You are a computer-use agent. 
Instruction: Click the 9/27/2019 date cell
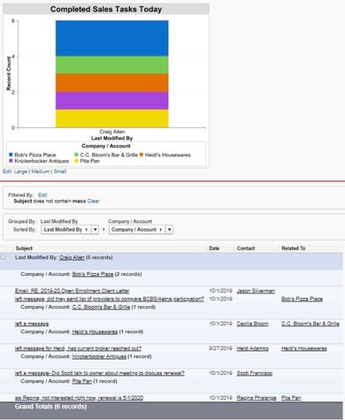(x=220, y=348)
